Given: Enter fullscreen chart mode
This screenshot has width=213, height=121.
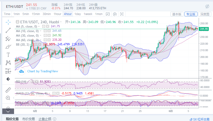Looking at the screenshot, I should pos(122,14).
